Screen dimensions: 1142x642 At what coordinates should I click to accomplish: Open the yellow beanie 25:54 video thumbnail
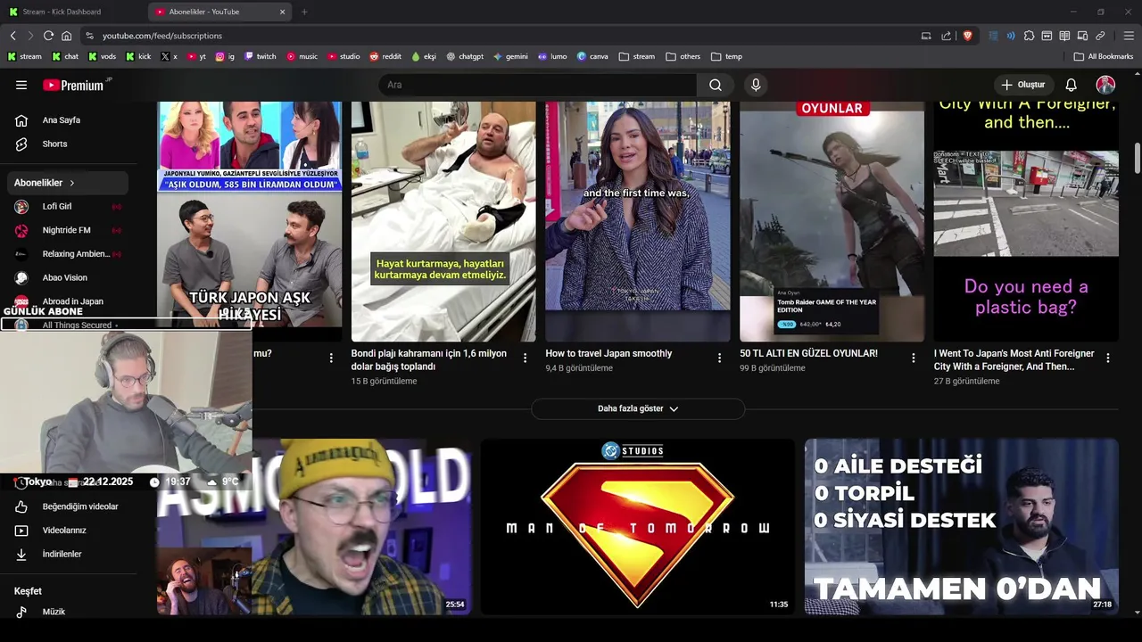[x=314, y=526]
